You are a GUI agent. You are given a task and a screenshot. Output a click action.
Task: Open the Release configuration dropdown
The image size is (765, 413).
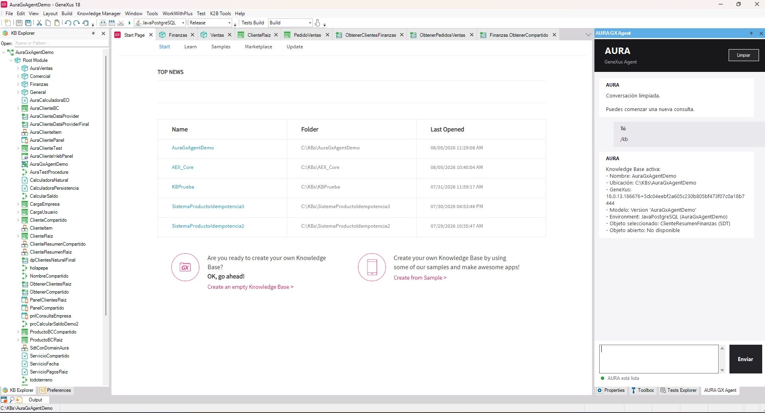229,23
